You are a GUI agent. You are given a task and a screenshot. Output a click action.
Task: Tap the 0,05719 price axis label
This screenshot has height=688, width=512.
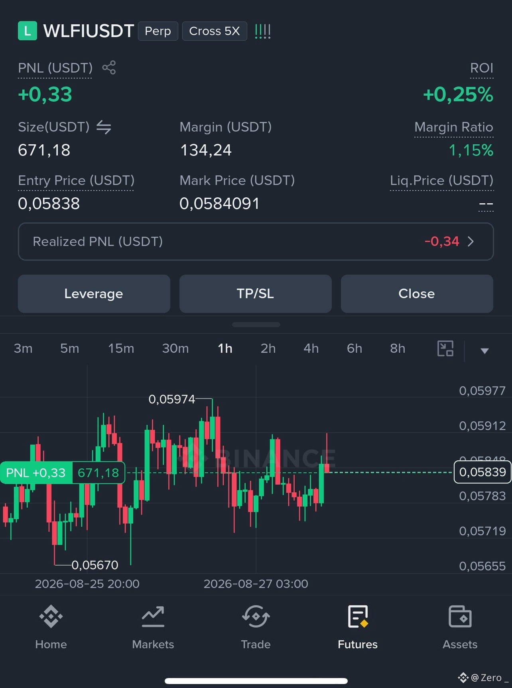pyautogui.click(x=482, y=531)
